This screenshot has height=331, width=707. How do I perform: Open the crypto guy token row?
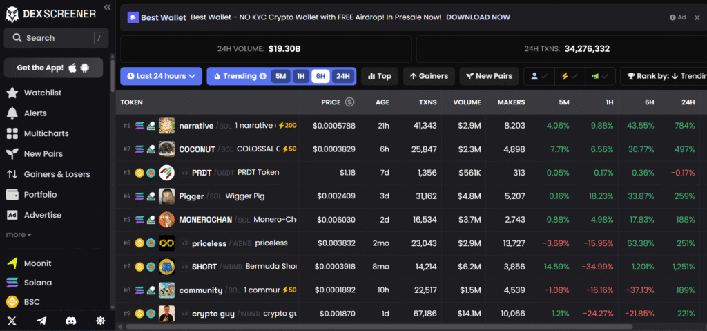coord(411,314)
